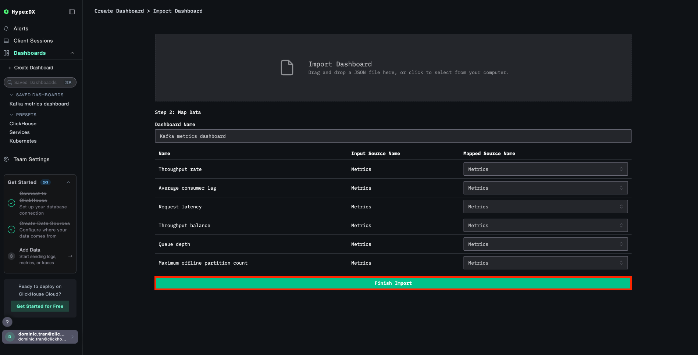Click the user avatar for dominic.tran
698x355 pixels.
click(10, 337)
